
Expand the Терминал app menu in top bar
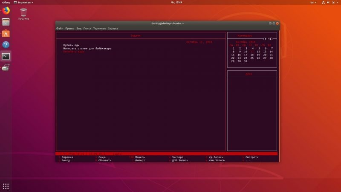tap(23, 3)
